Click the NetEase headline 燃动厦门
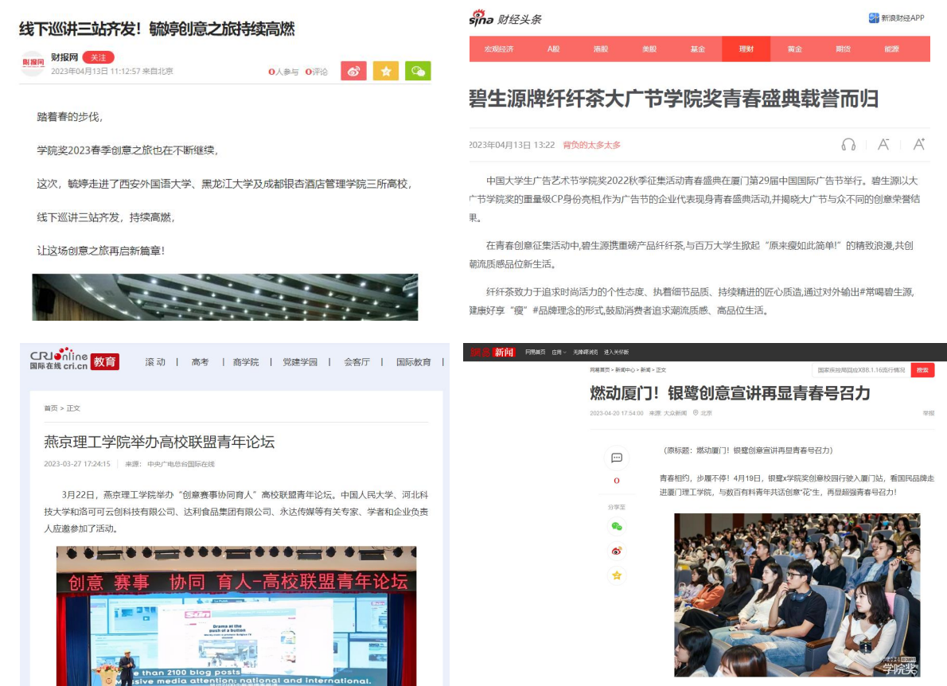 point(730,393)
